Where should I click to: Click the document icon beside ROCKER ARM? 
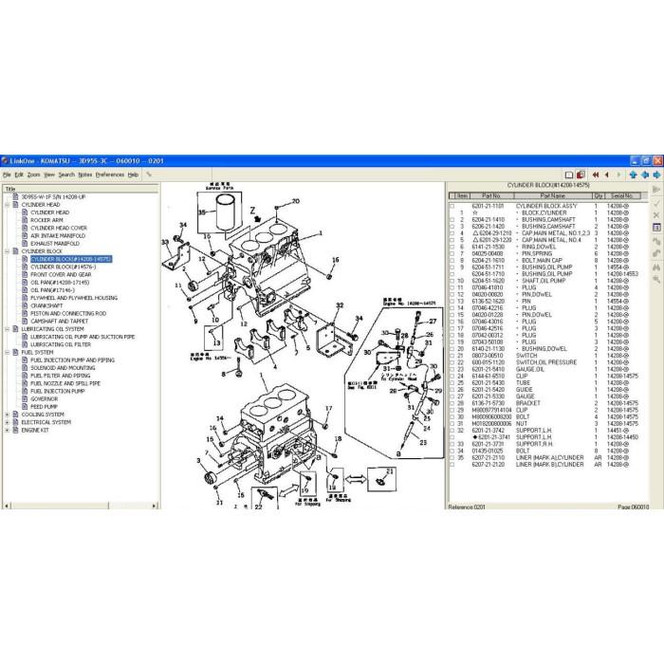click(25, 220)
